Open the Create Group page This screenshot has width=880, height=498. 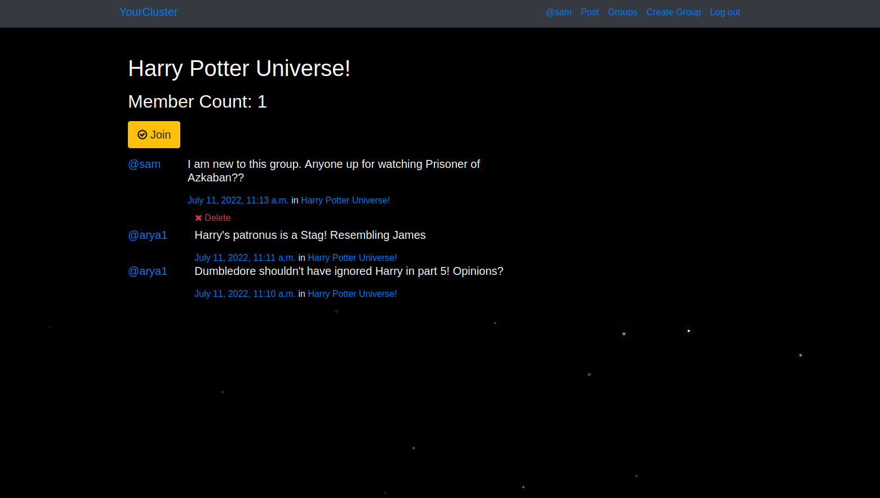(674, 12)
